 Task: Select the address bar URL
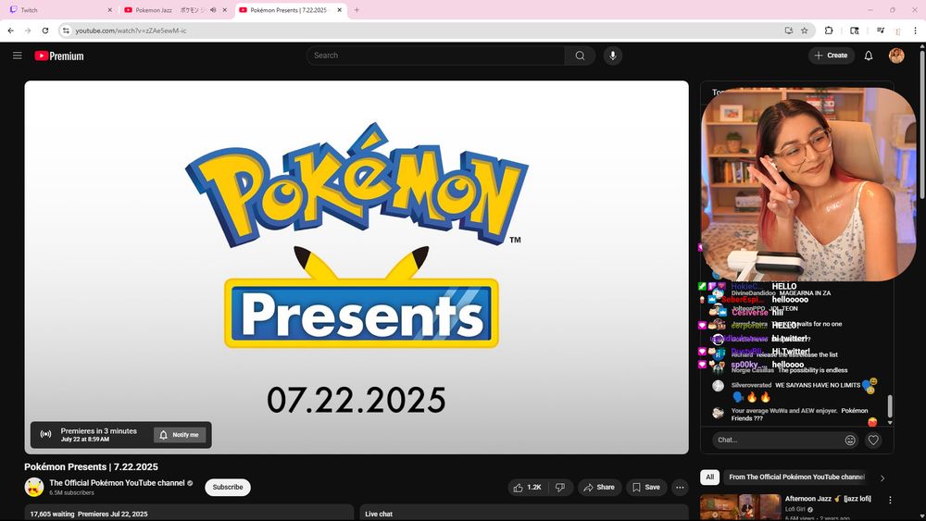(x=131, y=31)
